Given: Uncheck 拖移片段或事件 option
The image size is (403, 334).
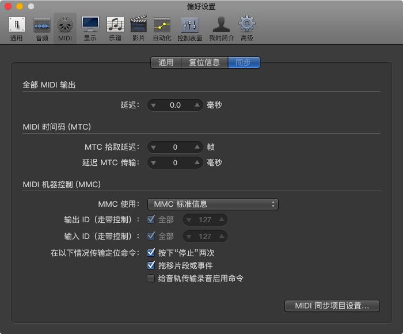Looking at the screenshot, I should pos(151,265).
